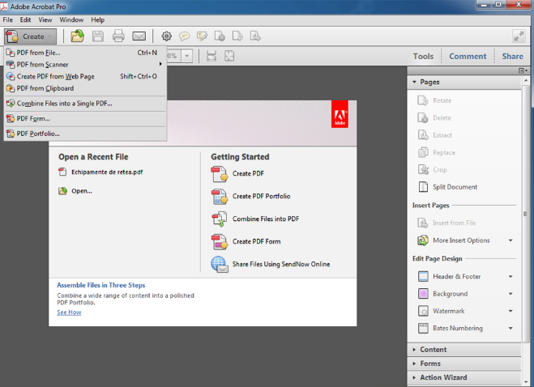
Task: Click the Combine Files into PDF icon
Action: coord(220,219)
